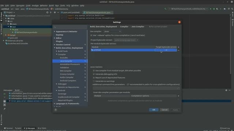Open run configuration dropdown in toolbar
The image size is (234, 131).
[188, 9]
